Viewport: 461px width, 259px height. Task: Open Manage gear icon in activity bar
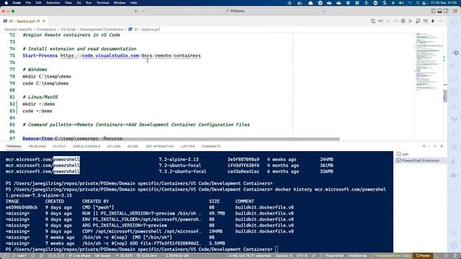coord(455,245)
